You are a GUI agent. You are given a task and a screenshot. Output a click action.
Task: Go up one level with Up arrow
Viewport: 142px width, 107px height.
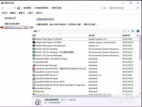pos(15,8)
